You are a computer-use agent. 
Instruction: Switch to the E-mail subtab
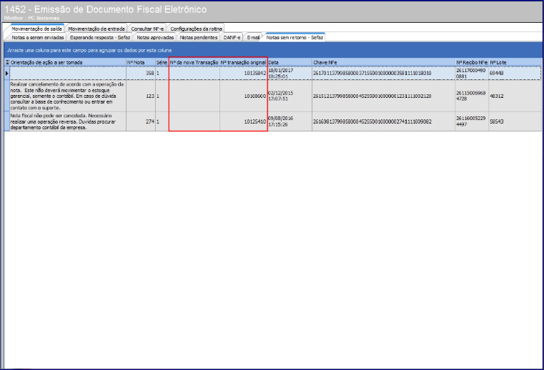(253, 37)
